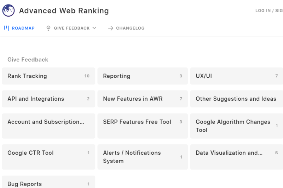Expand the Give Feedback dropdown chevron
This screenshot has width=283, height=188.
[x=94, y=28]
